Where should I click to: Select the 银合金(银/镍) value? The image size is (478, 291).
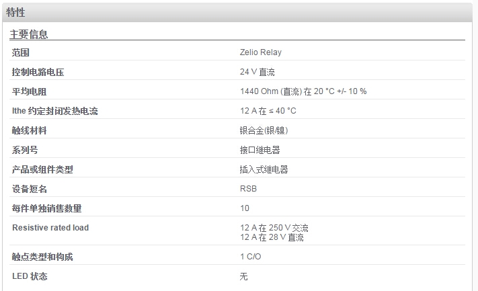click(x=264, y=130)
